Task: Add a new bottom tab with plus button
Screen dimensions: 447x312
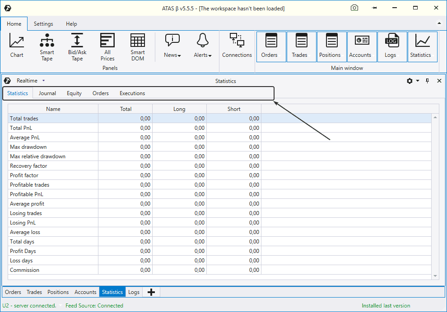Action: point(151,292)
